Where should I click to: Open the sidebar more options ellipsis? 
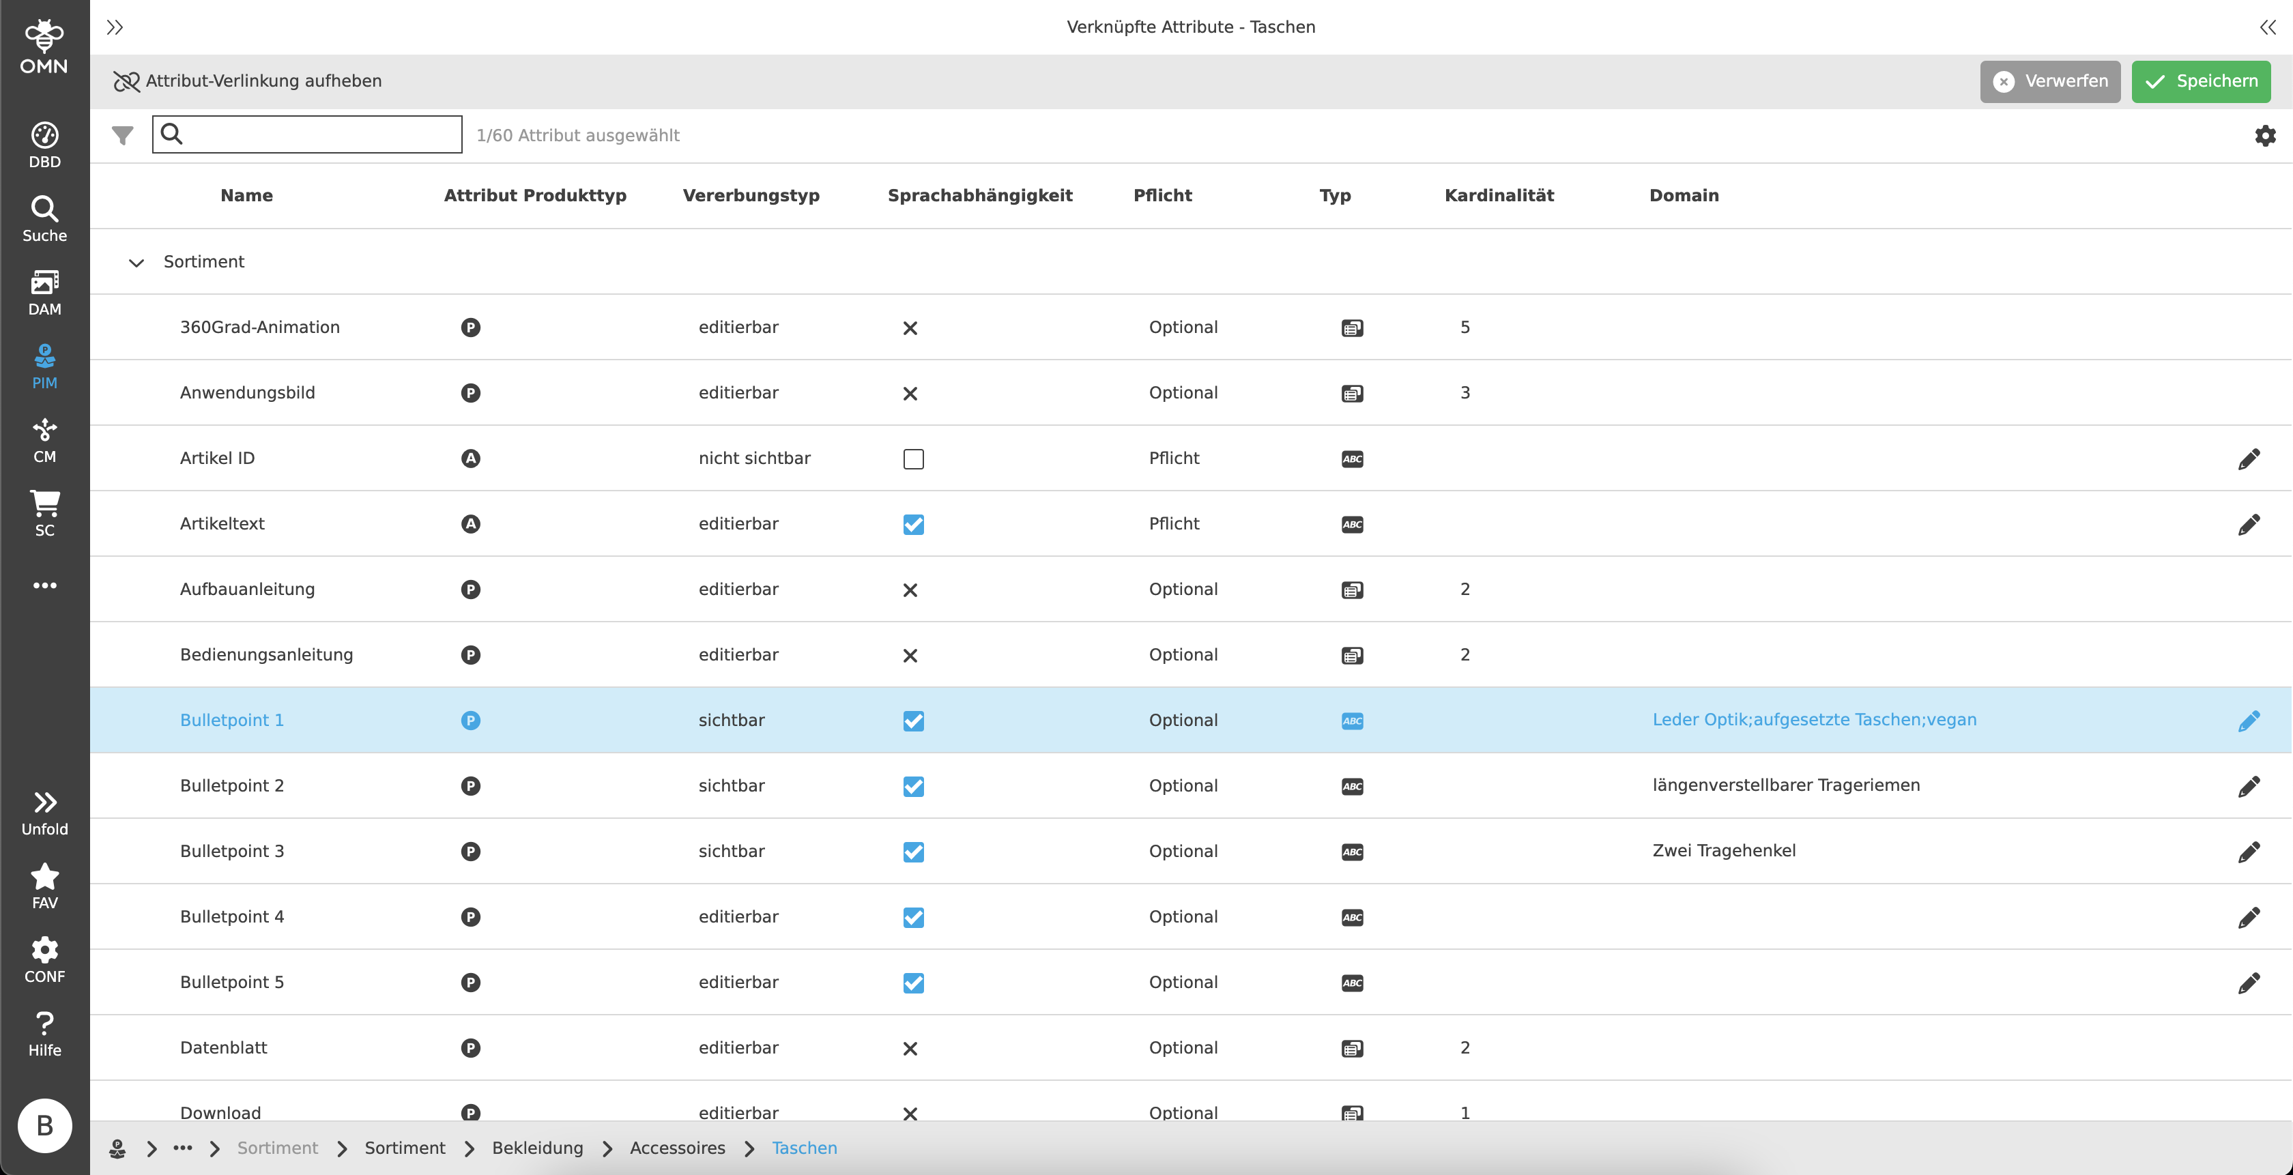pyautogui.click(x=44, y=585)
